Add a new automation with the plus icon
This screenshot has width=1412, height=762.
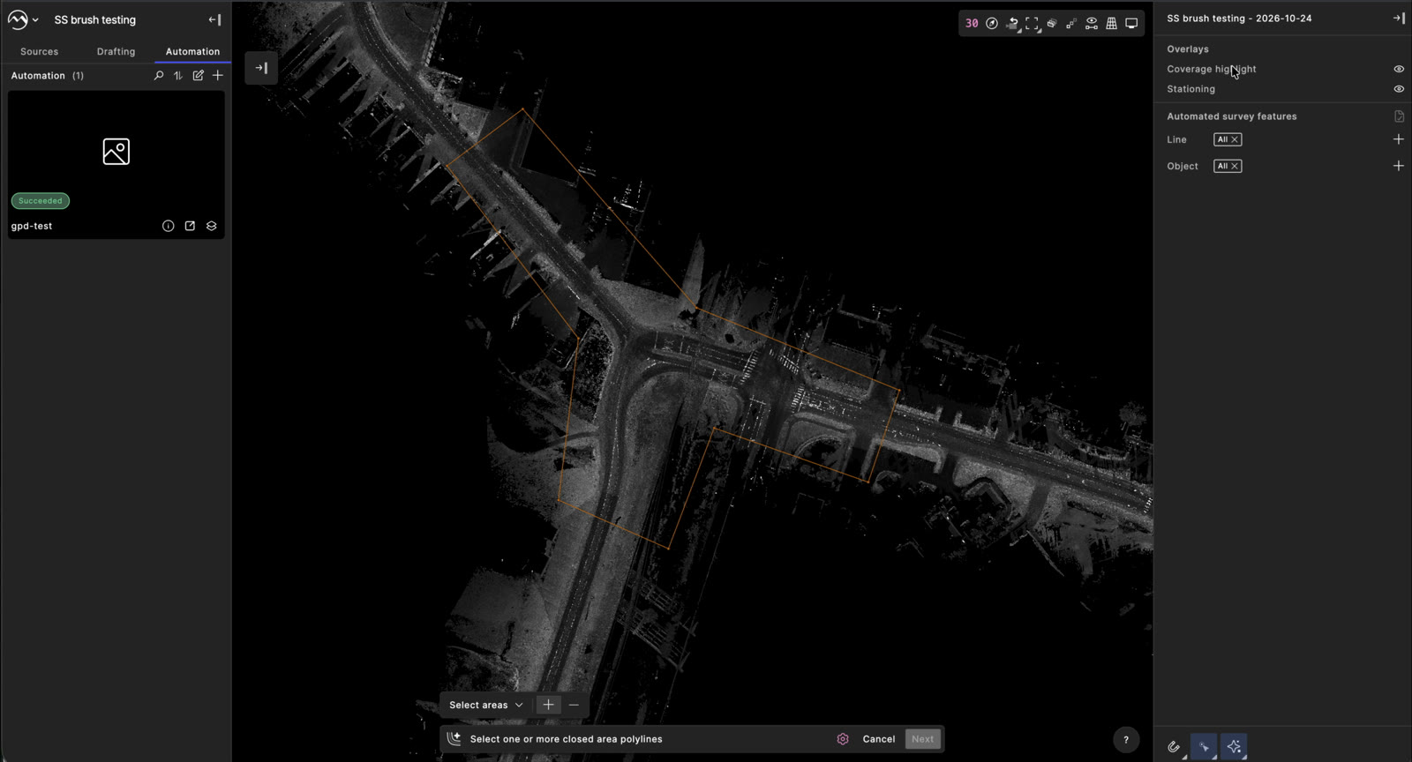[x=218, y=76]
